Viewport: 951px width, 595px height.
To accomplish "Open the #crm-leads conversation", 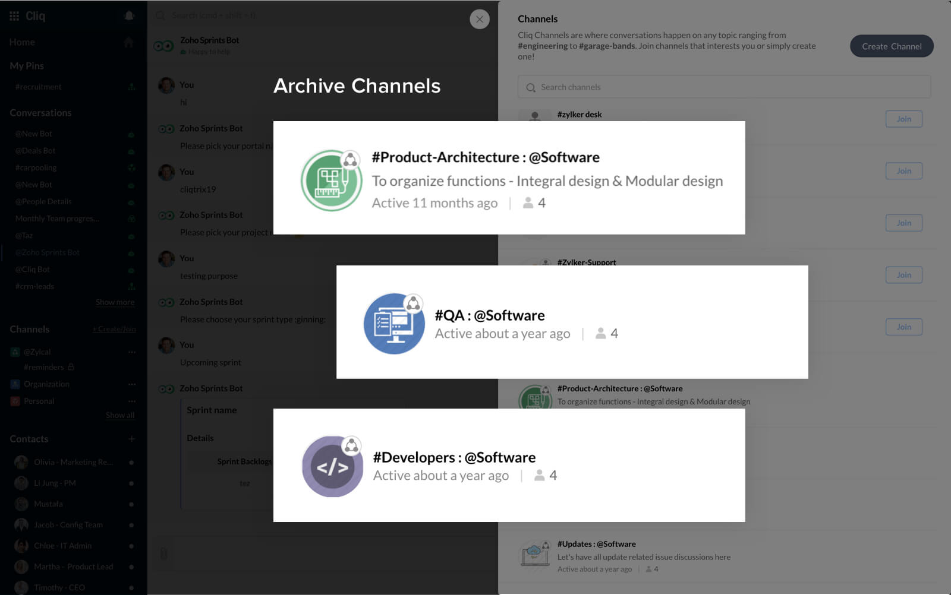I will [x=34, y=286].
